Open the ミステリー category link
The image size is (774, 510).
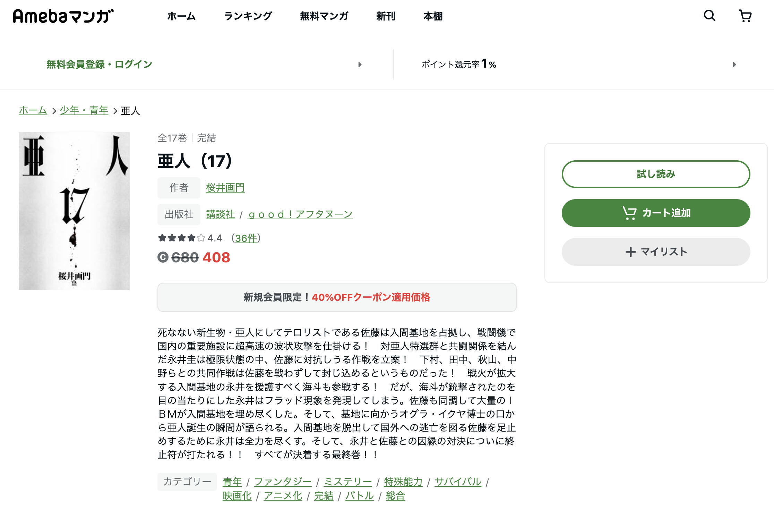[348, 482]
